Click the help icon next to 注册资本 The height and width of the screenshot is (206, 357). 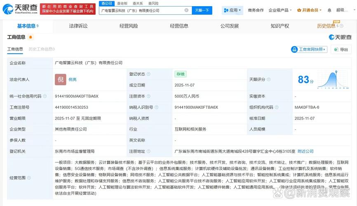(148, 96)
